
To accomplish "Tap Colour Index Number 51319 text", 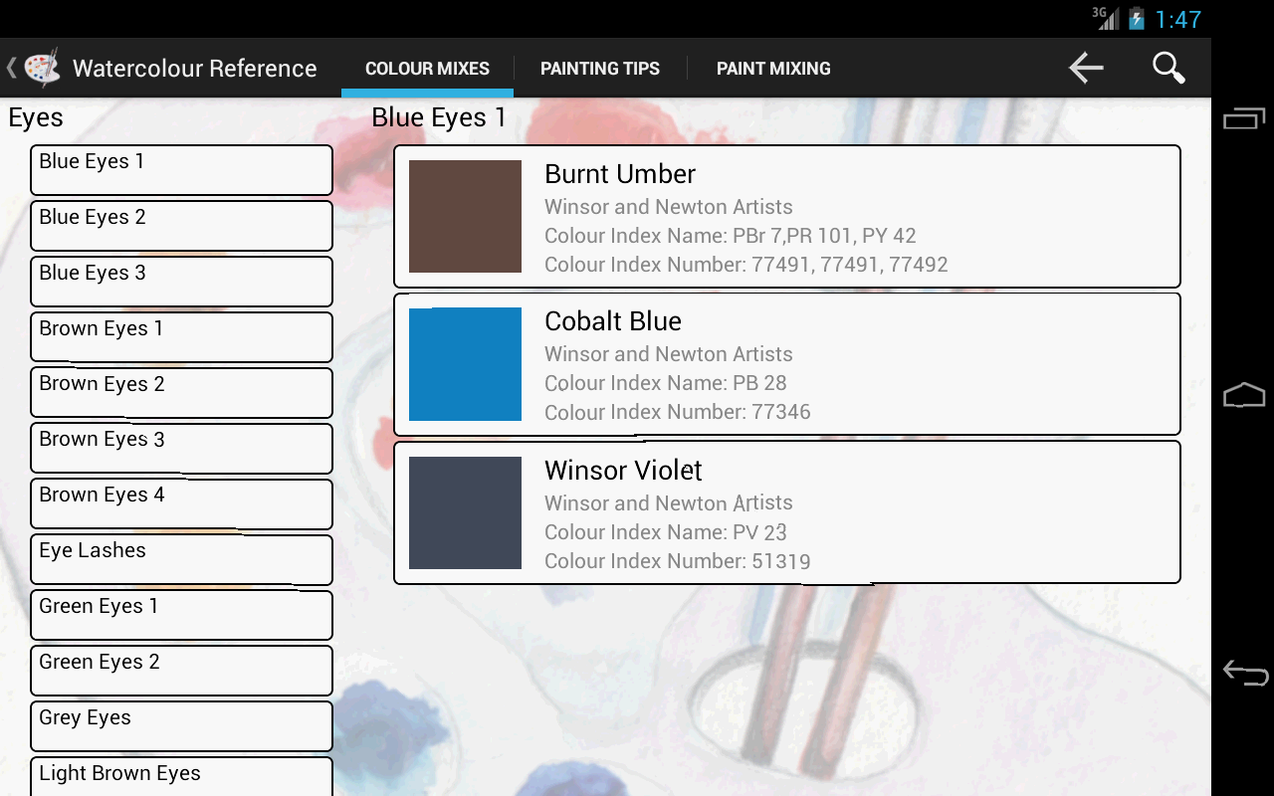I will tap(678, 561).
